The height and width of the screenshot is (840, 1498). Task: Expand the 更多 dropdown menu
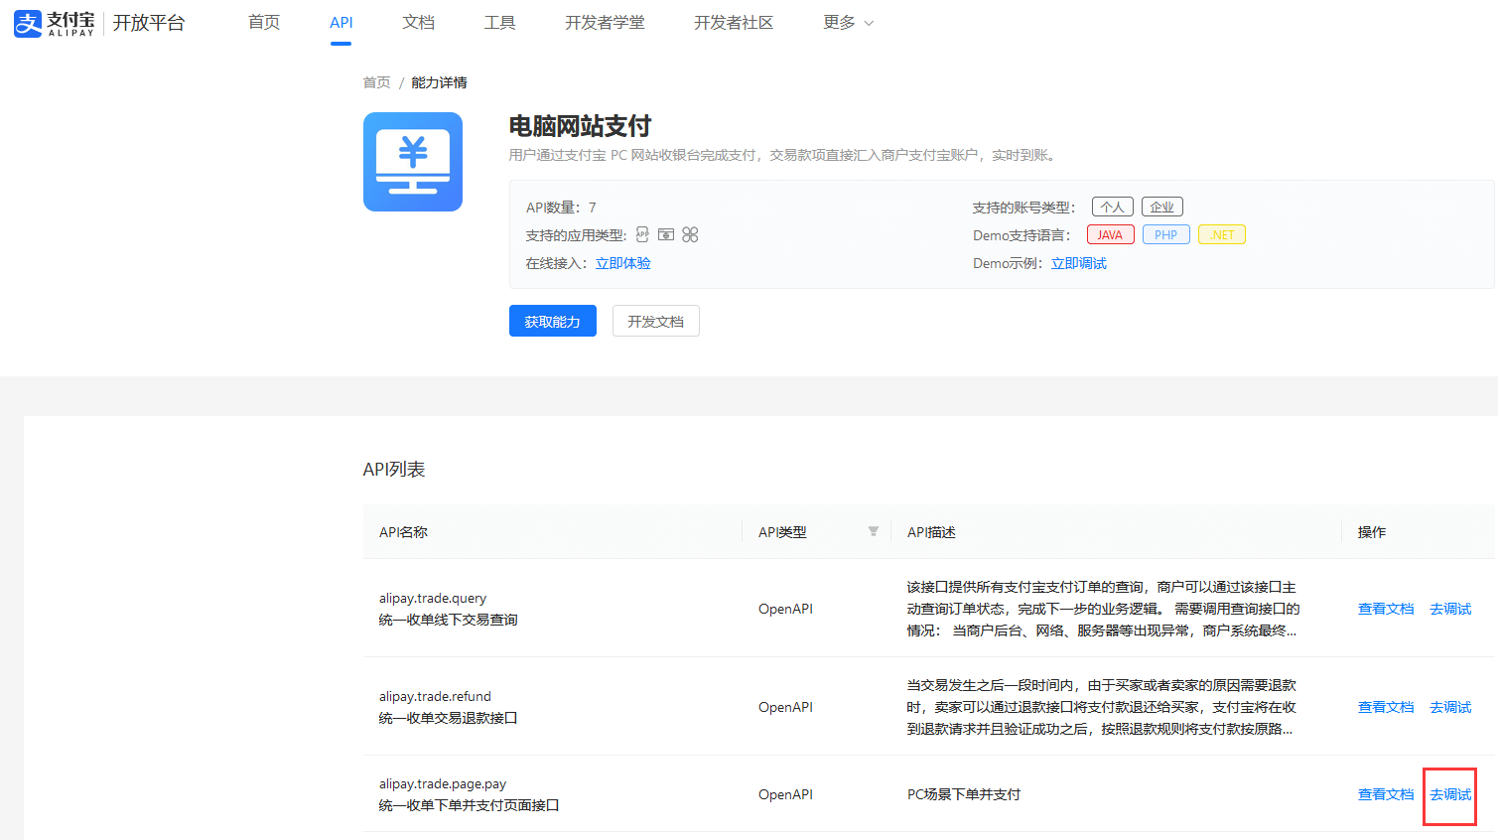[x=849, y=22]
